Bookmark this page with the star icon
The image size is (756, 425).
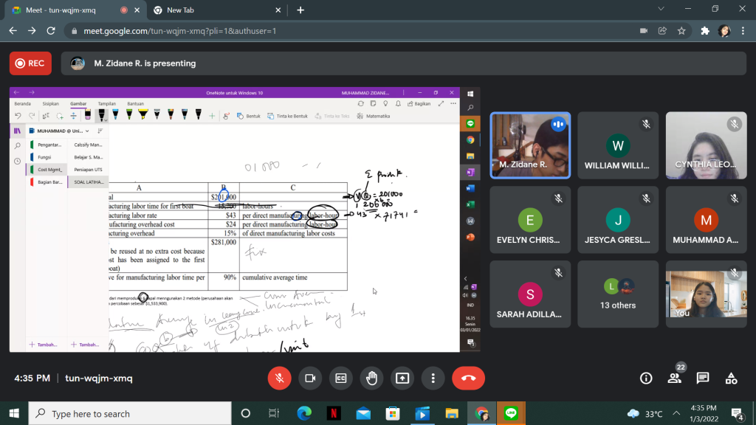click(x=681, y=31)
